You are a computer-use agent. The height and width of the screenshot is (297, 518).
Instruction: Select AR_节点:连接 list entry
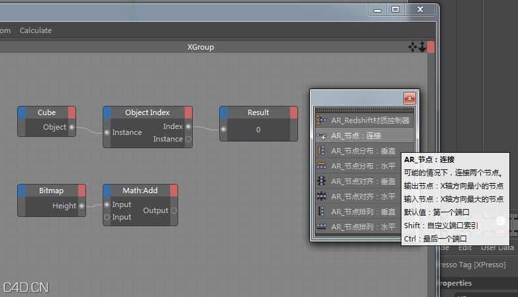[x=365, y=136]
